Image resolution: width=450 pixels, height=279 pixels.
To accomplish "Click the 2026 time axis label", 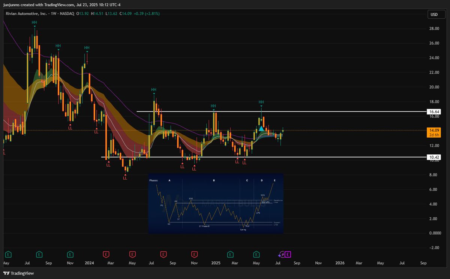I will (x=340, y=263).
